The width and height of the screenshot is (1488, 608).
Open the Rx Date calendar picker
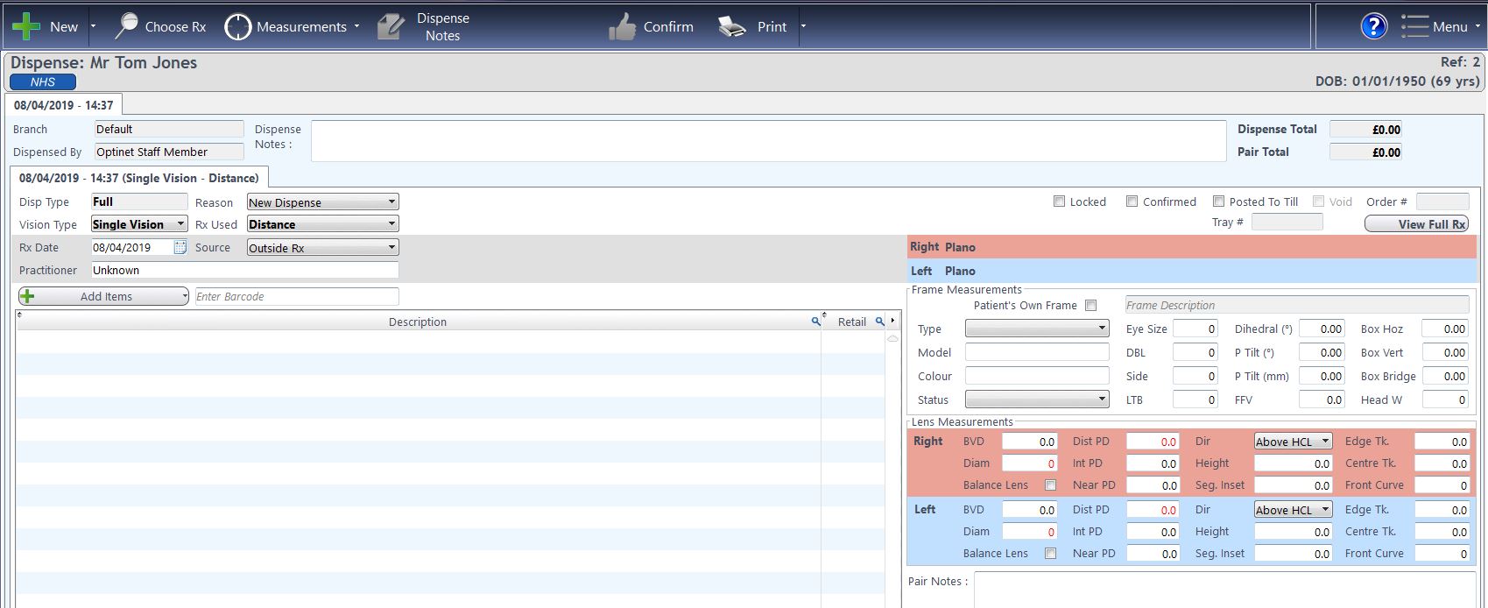(x=180, y=248)
